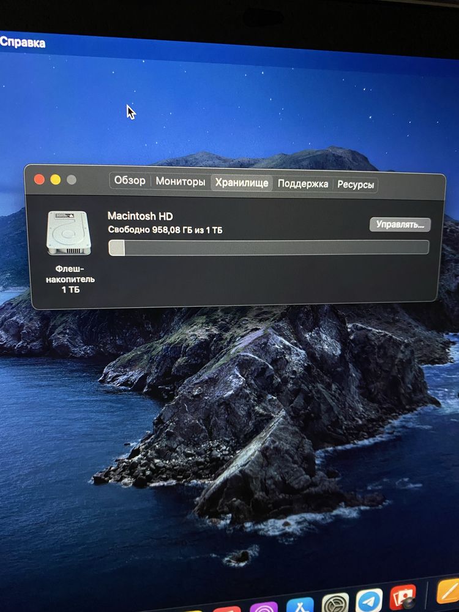Open App Store from the Dock
The width and height of the screenshot is (459, 612).
[300, 604]
